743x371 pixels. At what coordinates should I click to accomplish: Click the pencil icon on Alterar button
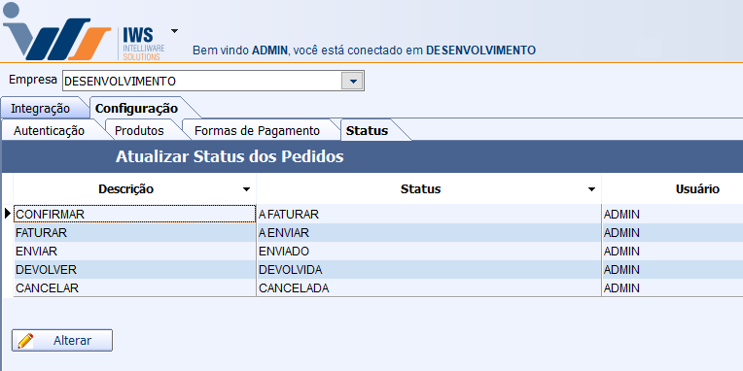(x=25, y=341)
